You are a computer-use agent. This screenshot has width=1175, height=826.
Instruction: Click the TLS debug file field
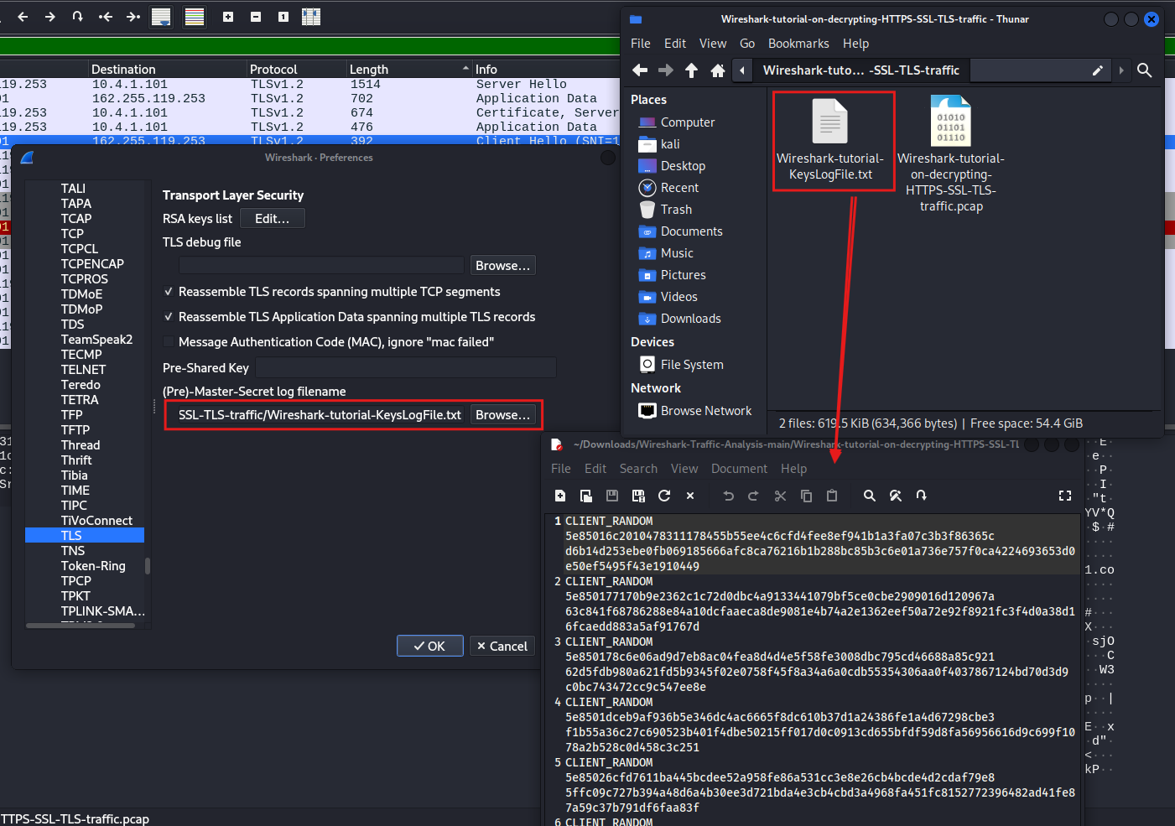point(321,266)
